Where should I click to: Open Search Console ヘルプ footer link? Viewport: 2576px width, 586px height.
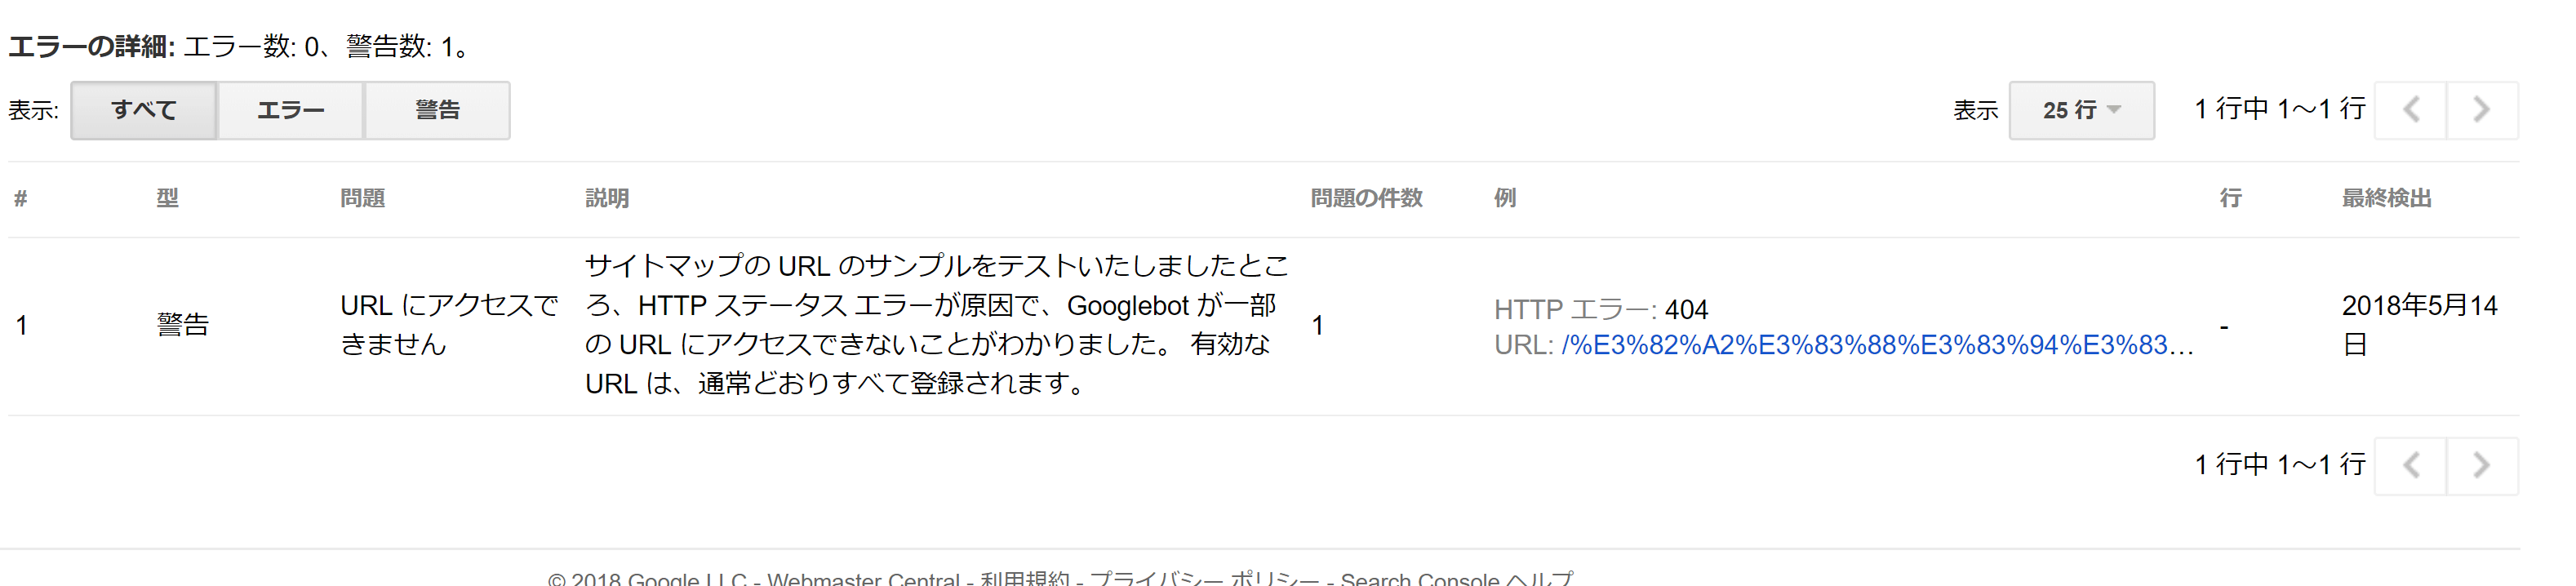tap(1457, 579)
